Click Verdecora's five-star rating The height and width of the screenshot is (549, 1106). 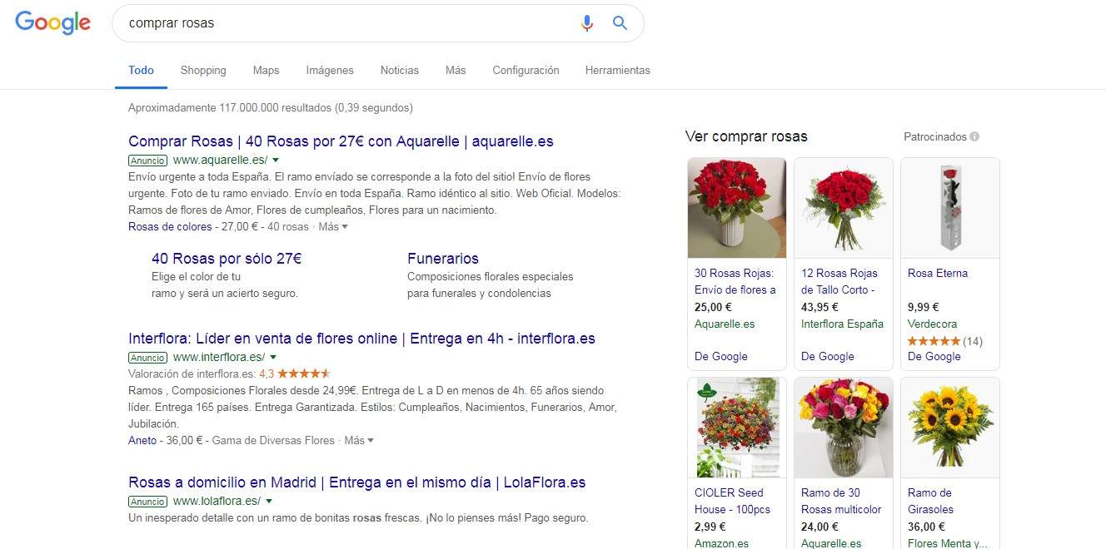(x=934, y=341)
